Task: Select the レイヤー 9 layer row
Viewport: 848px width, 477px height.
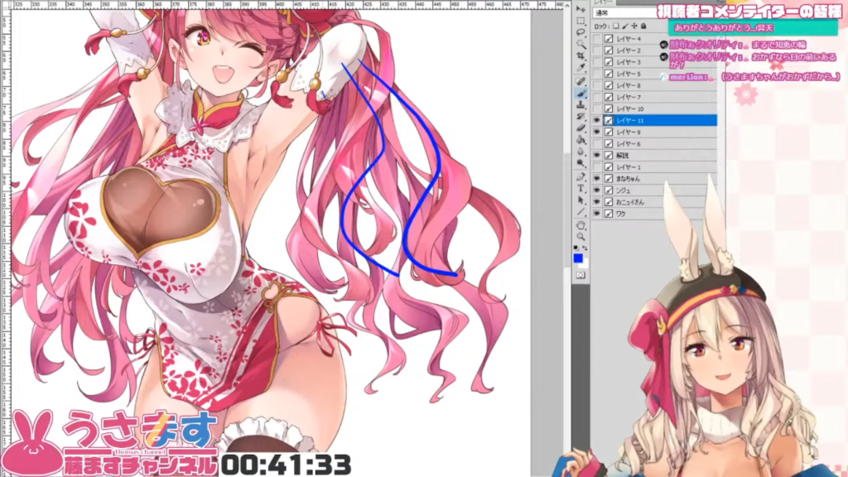Action: pos(655,132)
